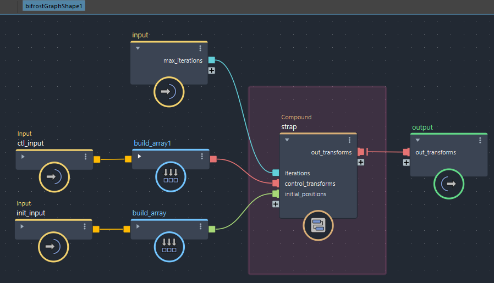Click the red control_transforms input port
494x283 pixels.
pyautogui.click(x=276, y=184)
